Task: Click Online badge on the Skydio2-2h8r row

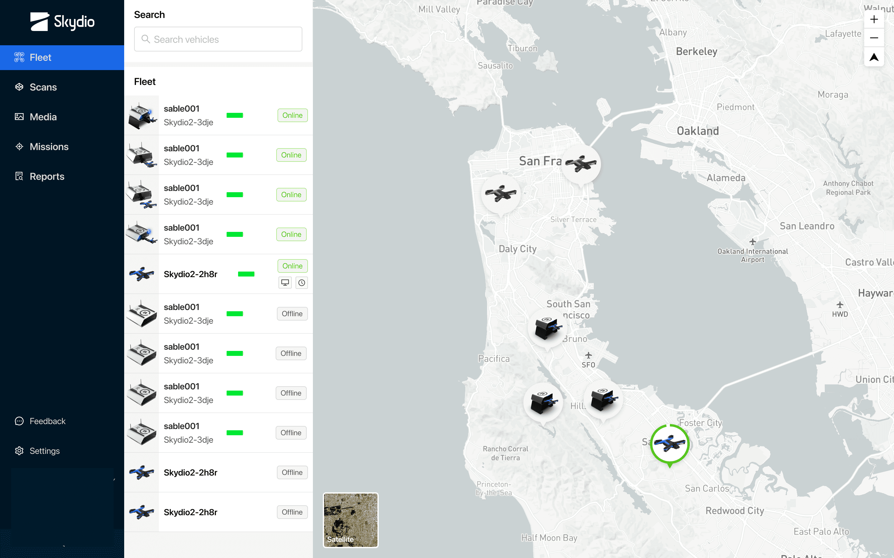Action: pos(293,266)
